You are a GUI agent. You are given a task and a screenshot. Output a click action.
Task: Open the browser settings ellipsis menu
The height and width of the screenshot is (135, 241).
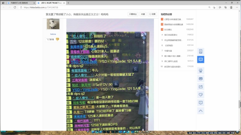click(237, 7)
